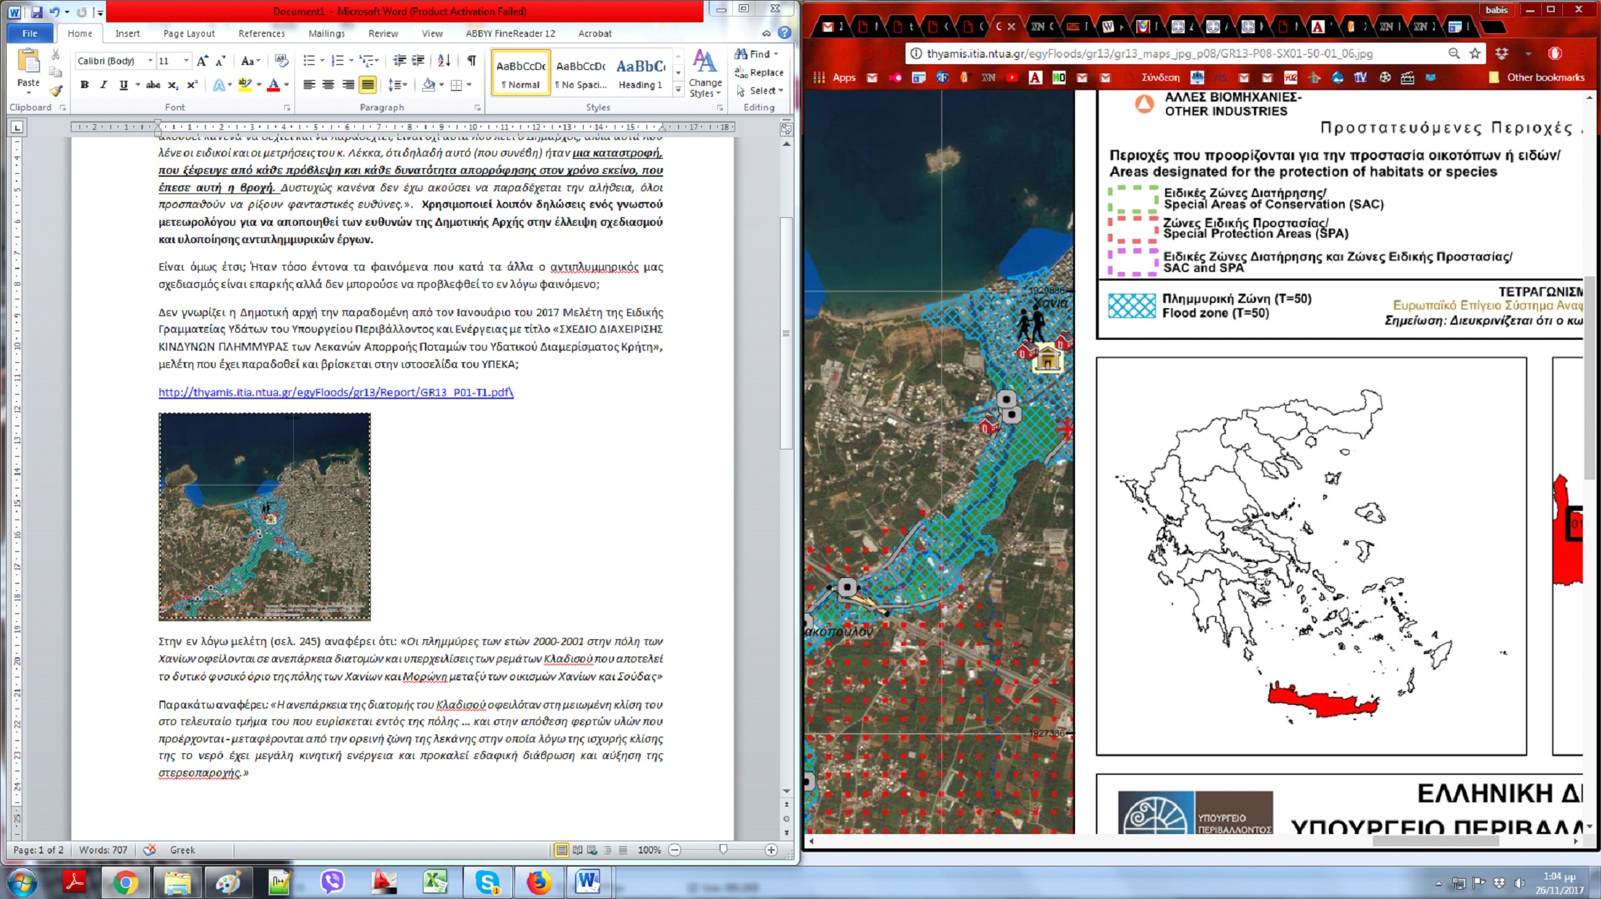Click the Decrease Indent icon
Screen dimensions: 1601x899
[x=399, y=61]
